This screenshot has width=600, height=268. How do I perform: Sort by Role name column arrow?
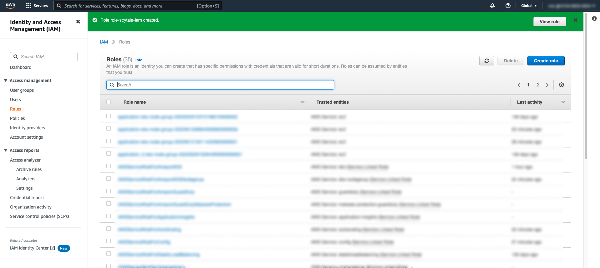coord(303,102)
